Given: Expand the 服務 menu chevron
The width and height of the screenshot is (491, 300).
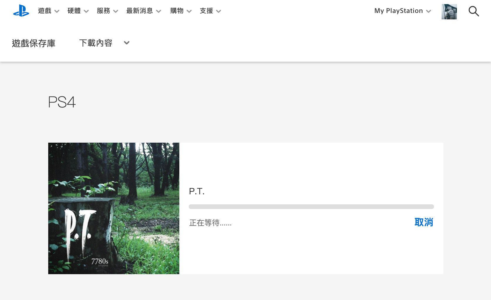Looking at the screenshot, I should 116,11.
